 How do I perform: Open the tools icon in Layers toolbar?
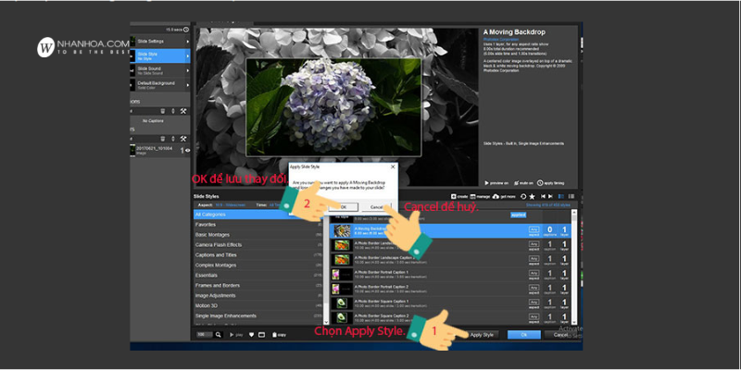[x=183, y=139]
